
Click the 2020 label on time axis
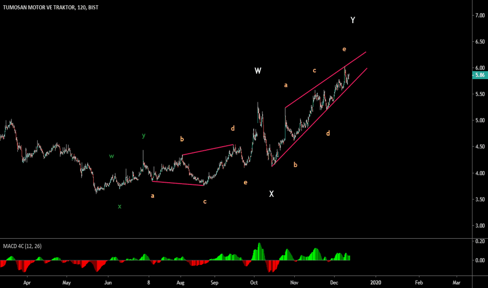375,283
